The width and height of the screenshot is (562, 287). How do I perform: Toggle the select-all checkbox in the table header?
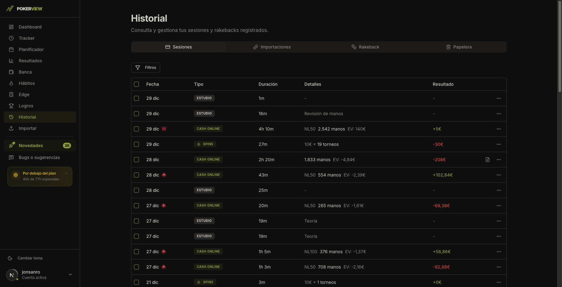coord(136,84)
